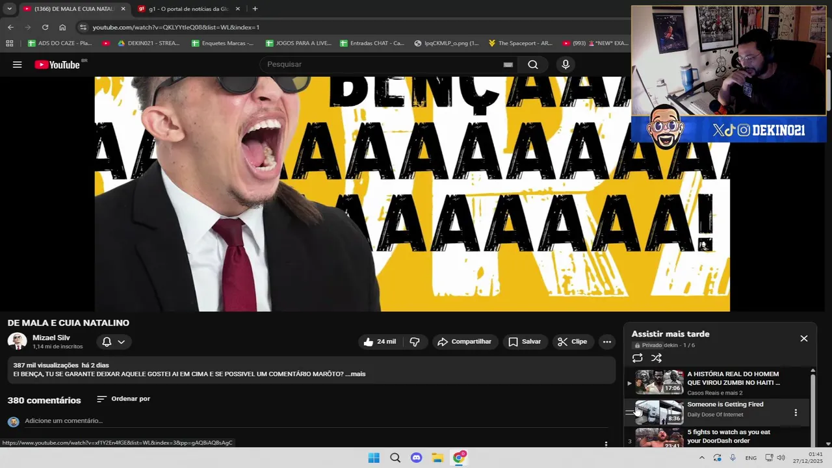Like the video with 24 mil thumbs-up
The image size is (832, 468).
point(380,342)
